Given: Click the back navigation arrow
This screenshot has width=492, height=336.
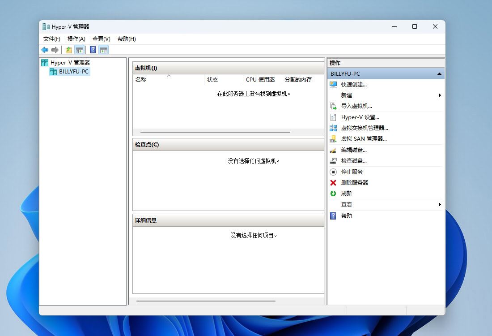Looking at the screenshot, I should tap(44, 50).
